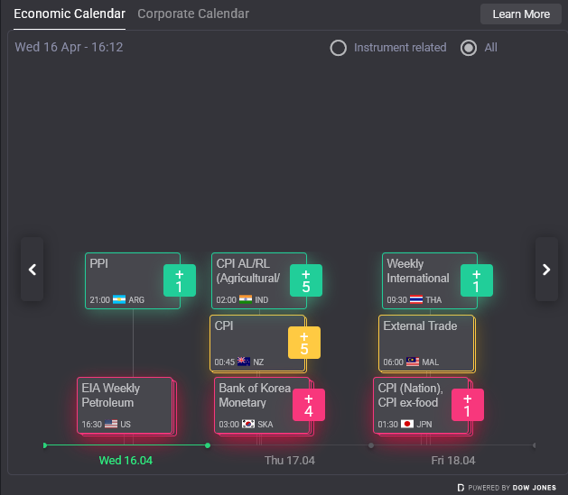Click the Japan flag on CPI (Nation) card

click(407, 423)
